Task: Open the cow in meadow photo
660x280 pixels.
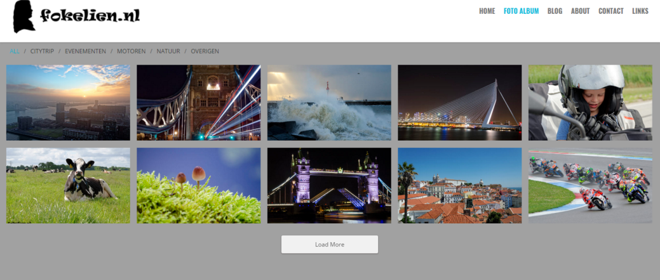Action: click(x=68, y=186)
